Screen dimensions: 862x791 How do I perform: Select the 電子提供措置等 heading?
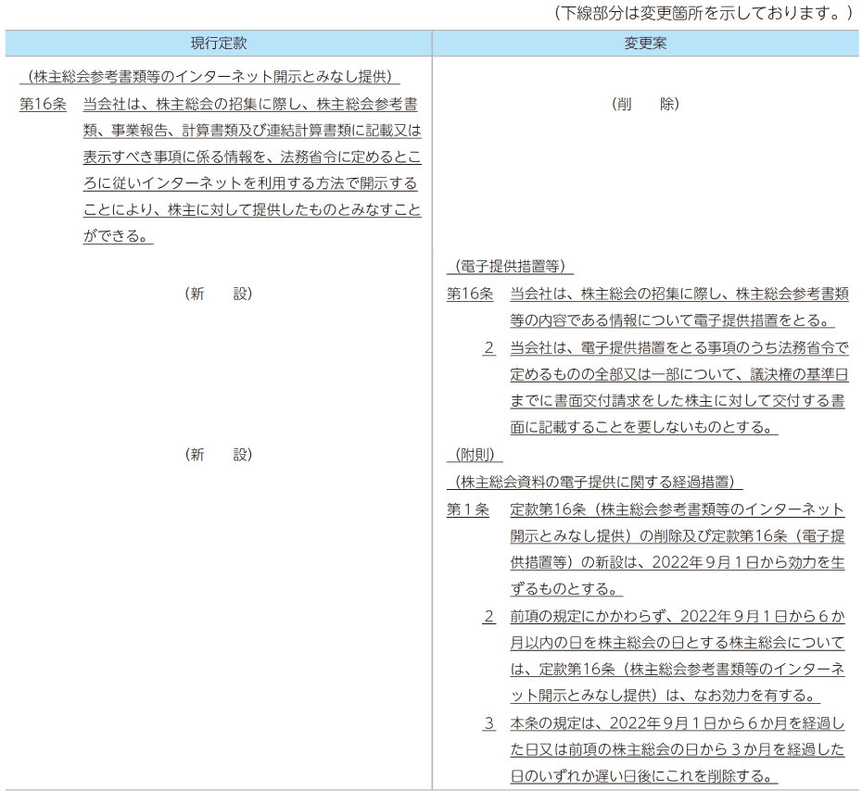click(510, 267)
